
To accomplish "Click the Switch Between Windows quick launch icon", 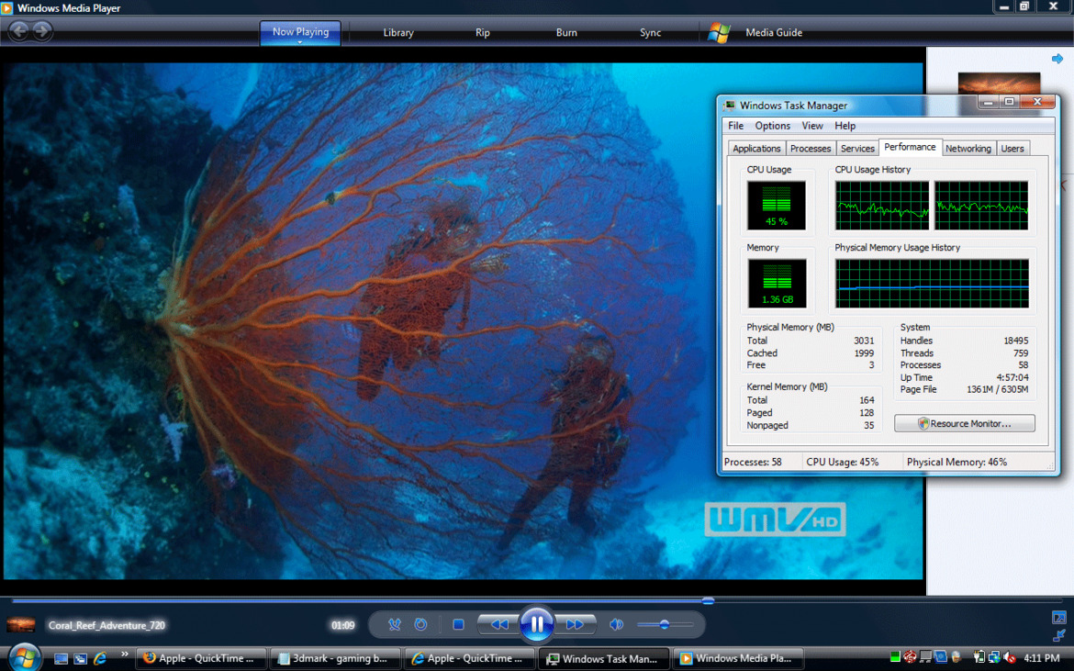I will [x=81, y=659].
